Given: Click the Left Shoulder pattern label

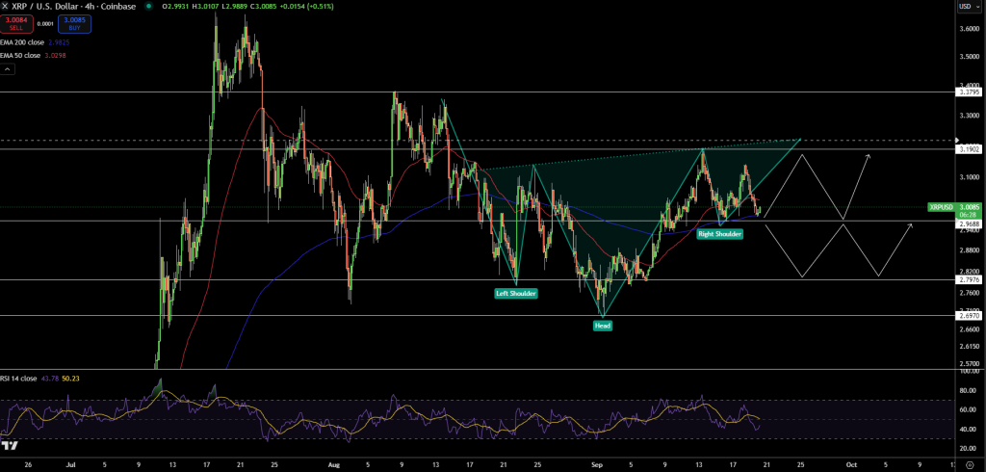Looking at the screenshot, I should 516,293.
